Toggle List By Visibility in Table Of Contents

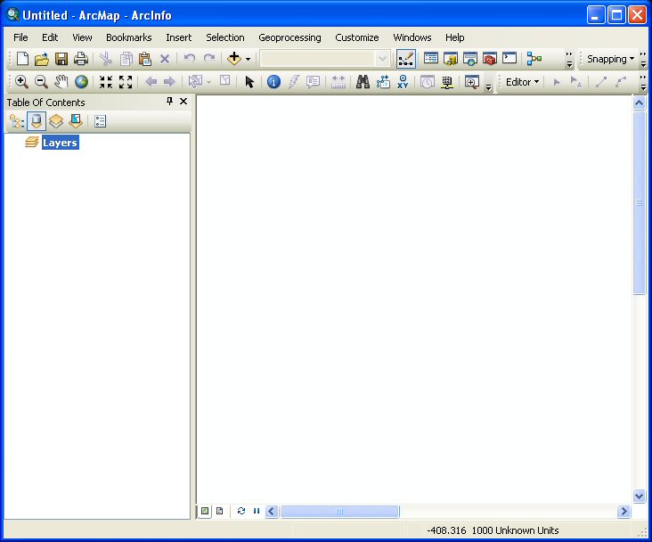tap(56, 121)
